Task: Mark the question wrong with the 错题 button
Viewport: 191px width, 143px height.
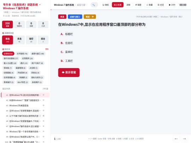Action: [x=138, y=5]
